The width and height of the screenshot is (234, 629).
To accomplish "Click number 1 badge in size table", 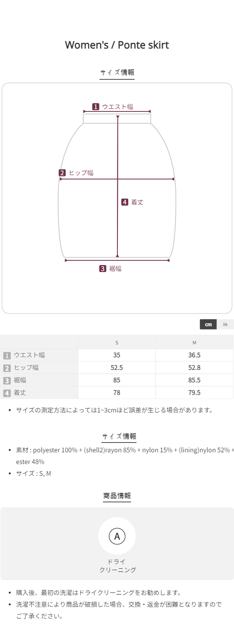I will point(7,355).
